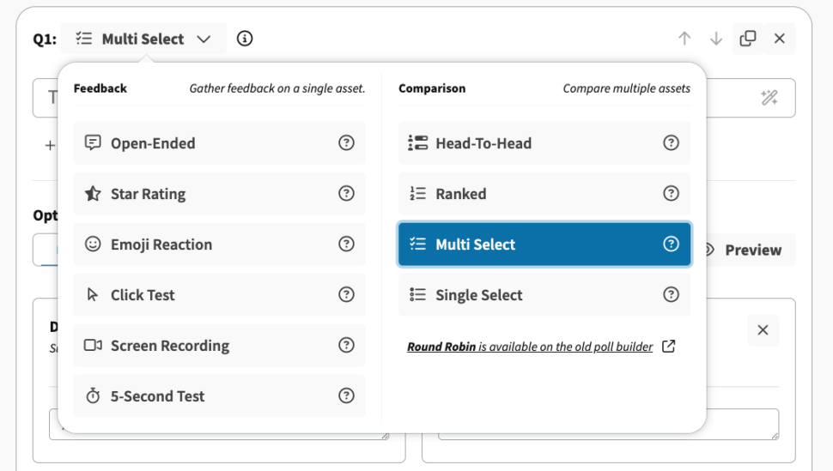Select Head-To-Head comparison type
The width and height of the screenshot is (833, 471).
pos(544,142)
